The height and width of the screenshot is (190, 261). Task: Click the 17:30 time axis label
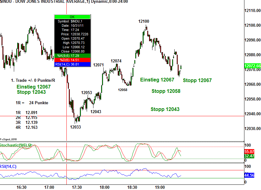[x=77, y=187]
